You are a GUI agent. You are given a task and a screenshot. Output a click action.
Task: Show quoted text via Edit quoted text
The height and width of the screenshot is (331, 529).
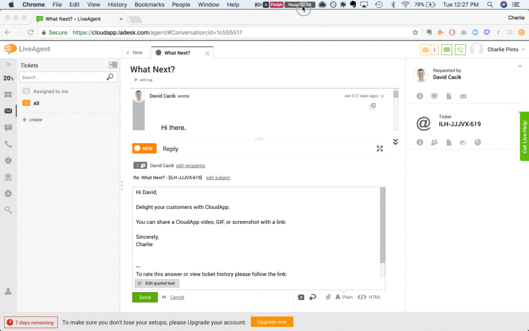click(x=157, y=283)
